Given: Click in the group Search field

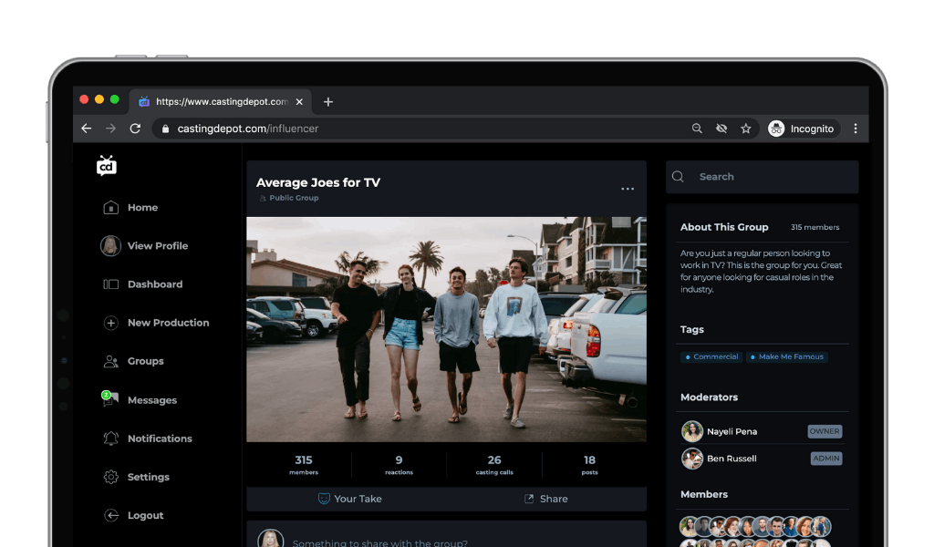Looking at the screenshot, I should [x=772, y=177].
